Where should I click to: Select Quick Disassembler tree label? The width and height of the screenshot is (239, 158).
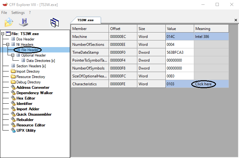(34, 114)
